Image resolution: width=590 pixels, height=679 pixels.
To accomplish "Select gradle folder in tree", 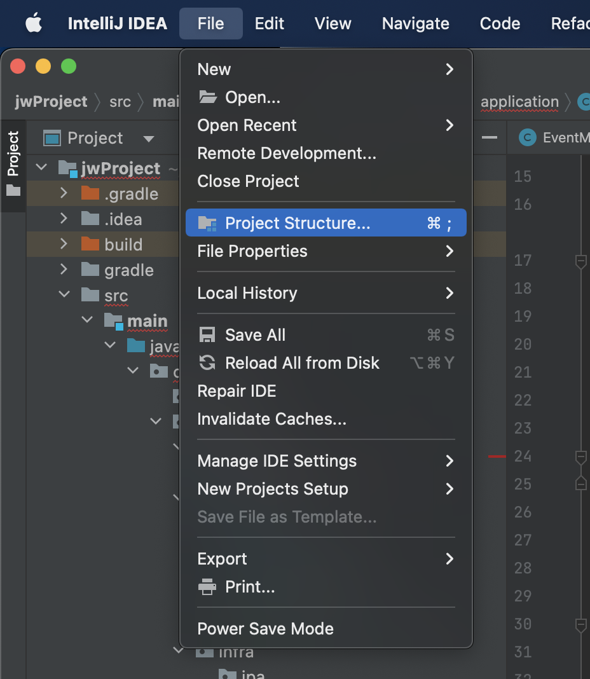I will pyautogui.click(x=129, y=271).
